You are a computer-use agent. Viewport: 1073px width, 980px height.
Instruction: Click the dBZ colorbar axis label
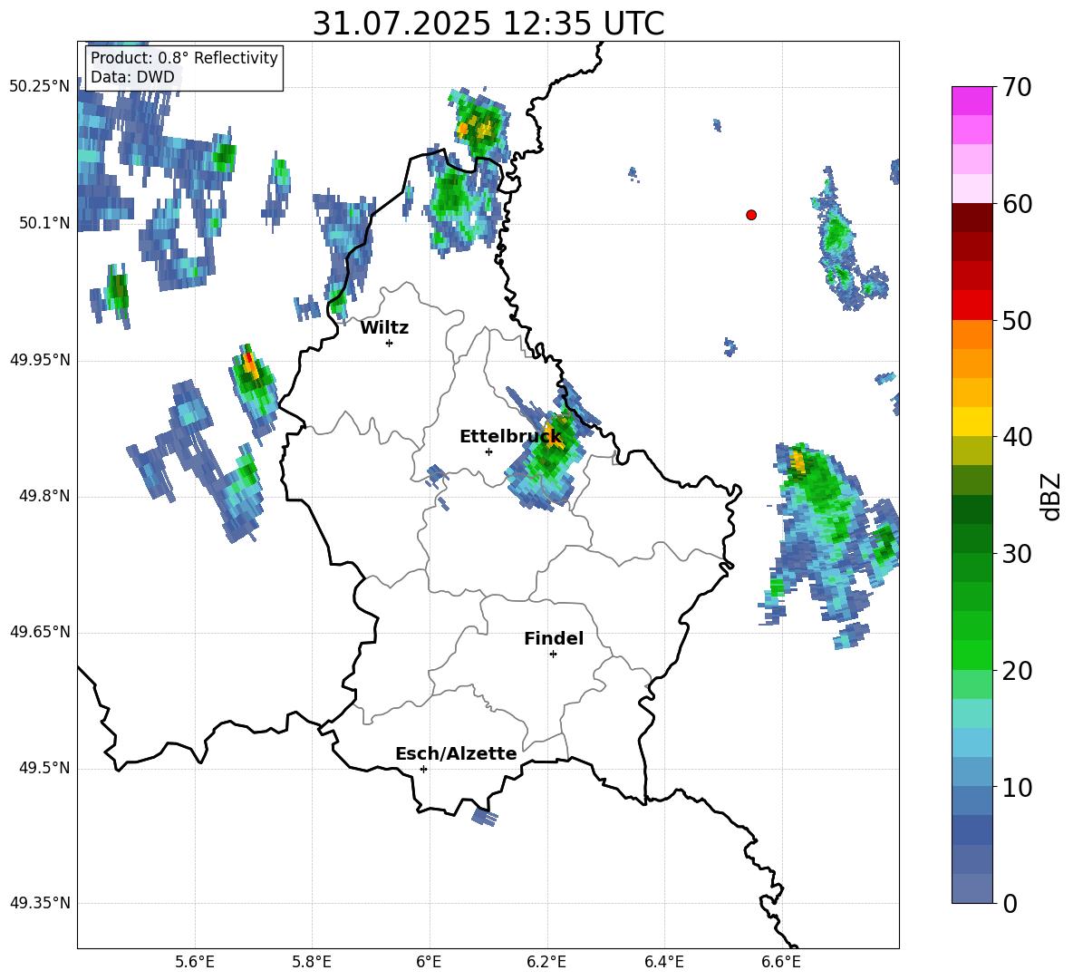tap(1050, 496)
